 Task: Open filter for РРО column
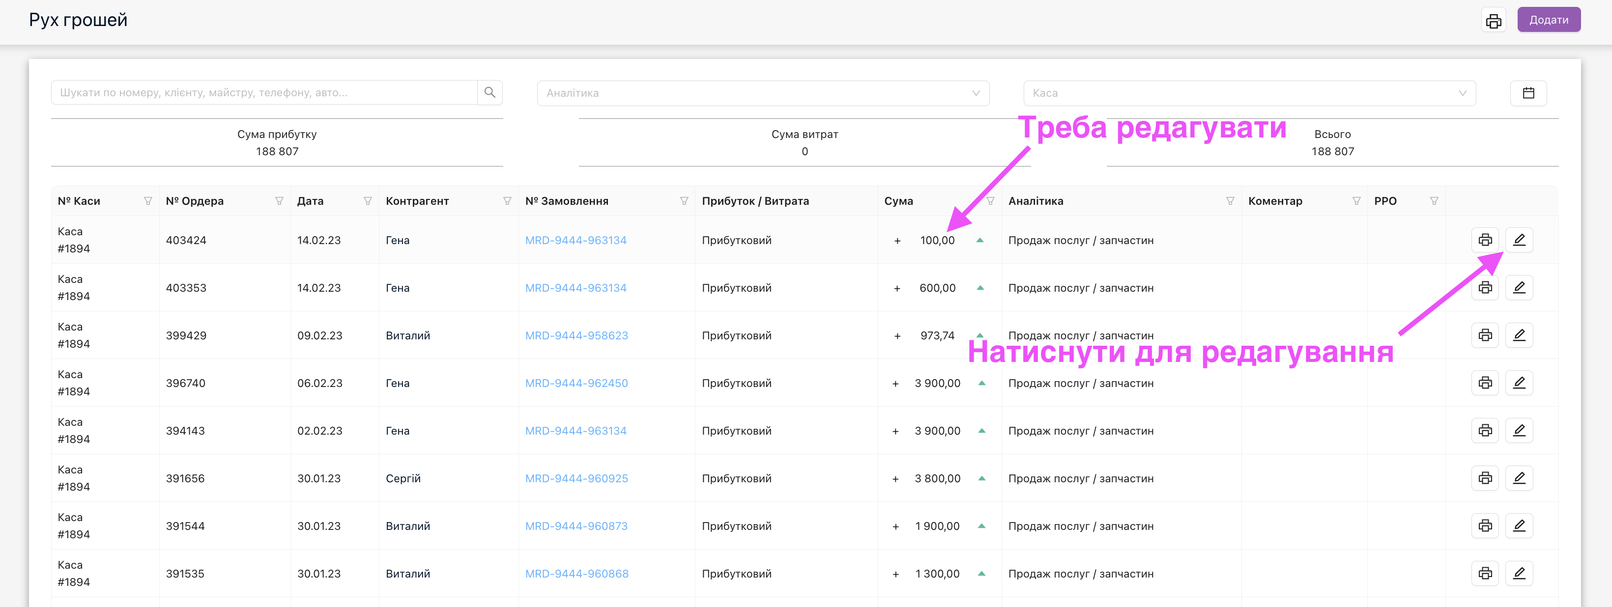point(1434,201)
